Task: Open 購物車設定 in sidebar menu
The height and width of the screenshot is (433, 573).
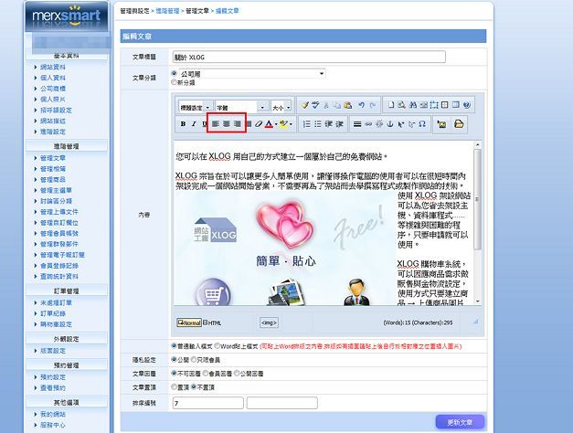Action: (56, 324)
